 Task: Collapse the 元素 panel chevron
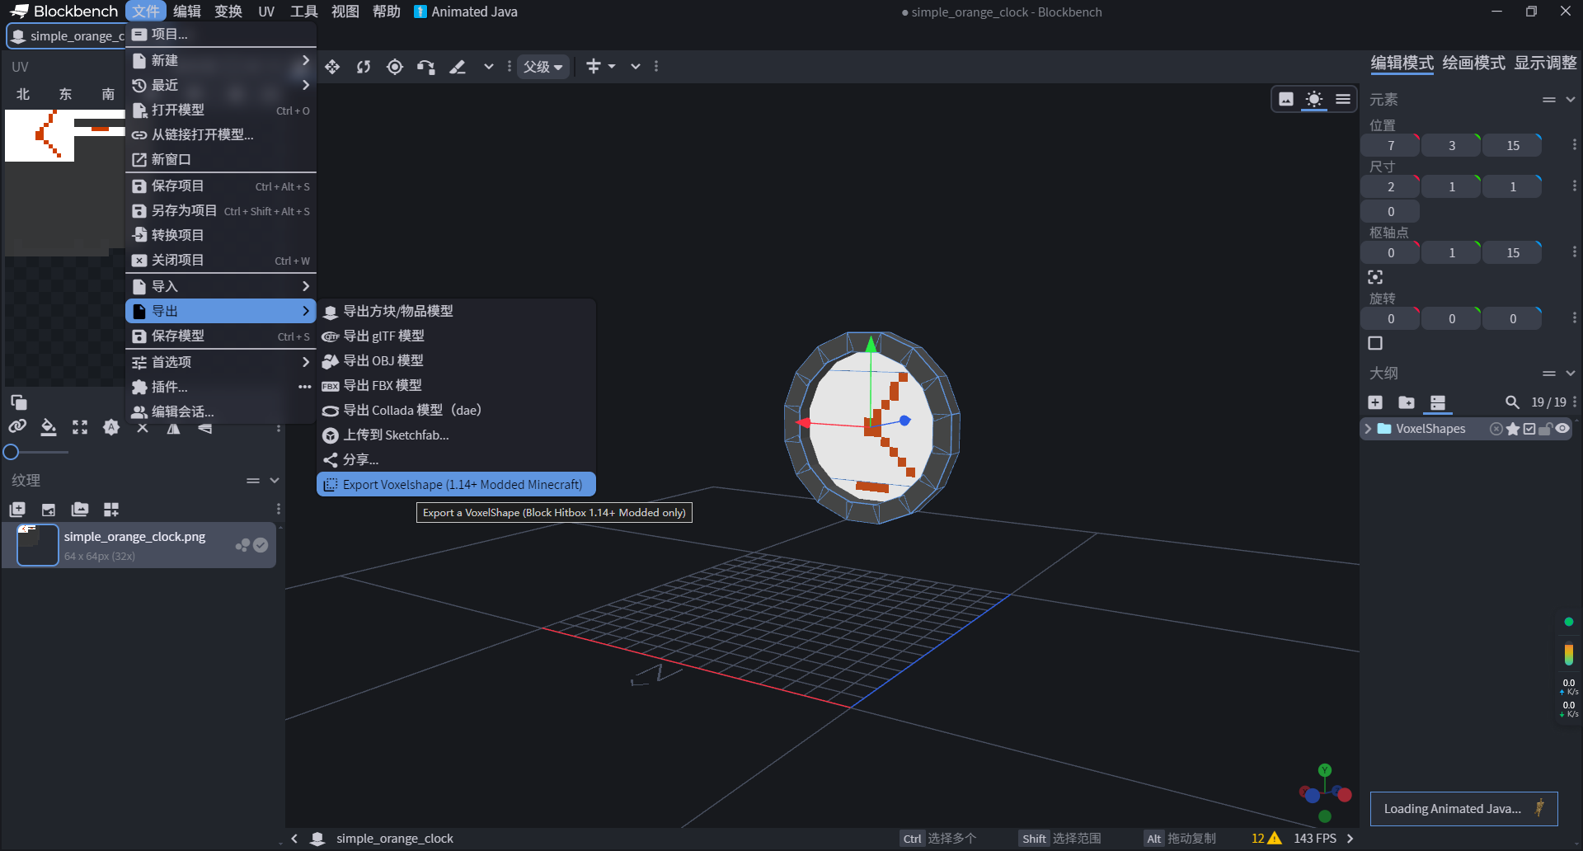1571,100
